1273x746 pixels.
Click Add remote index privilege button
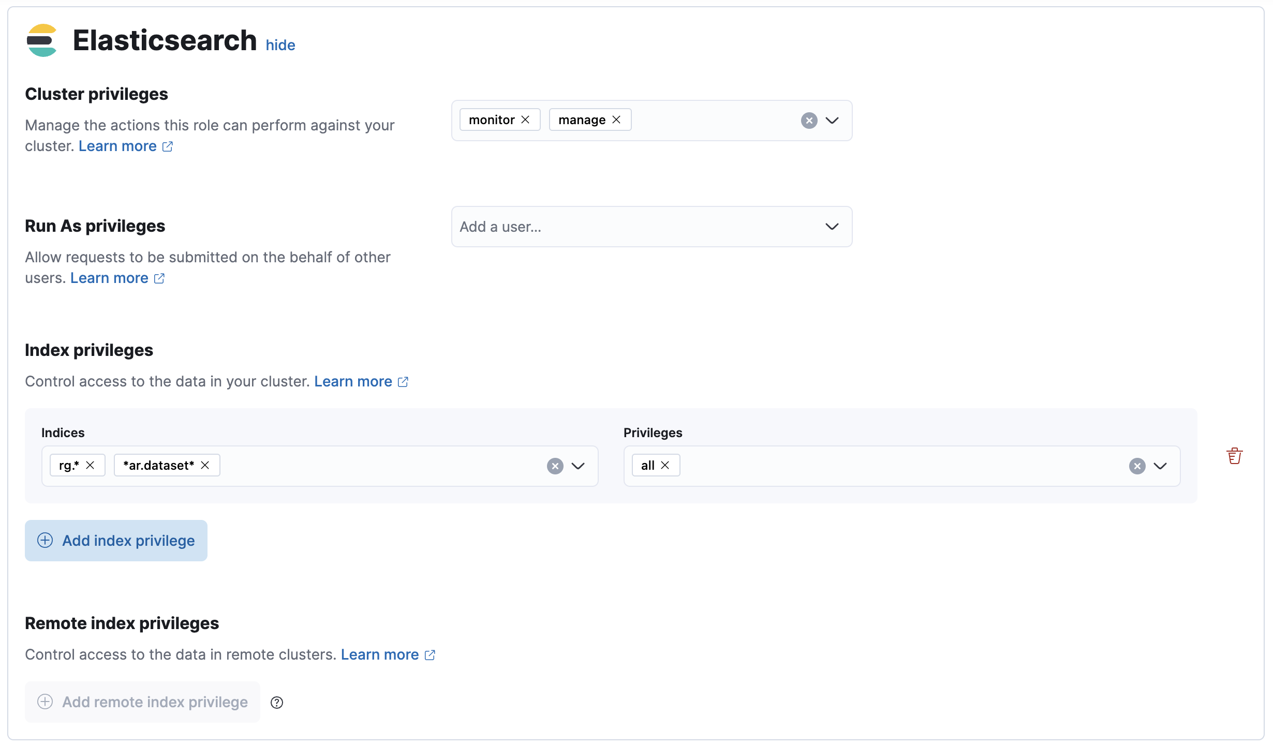[x=142, y=702]
